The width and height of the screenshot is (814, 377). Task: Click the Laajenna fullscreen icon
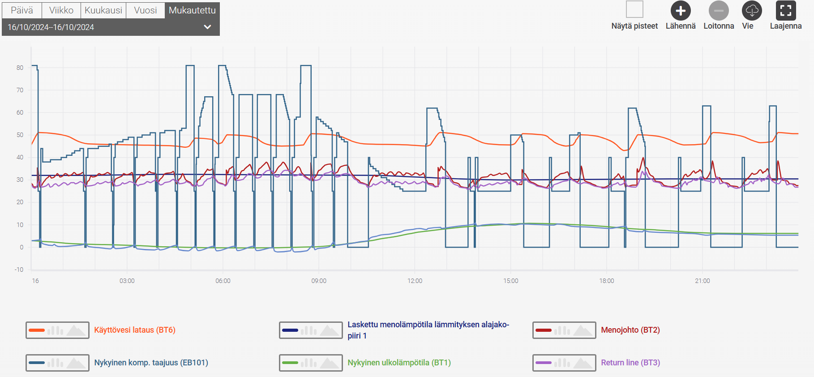point(786,11)
